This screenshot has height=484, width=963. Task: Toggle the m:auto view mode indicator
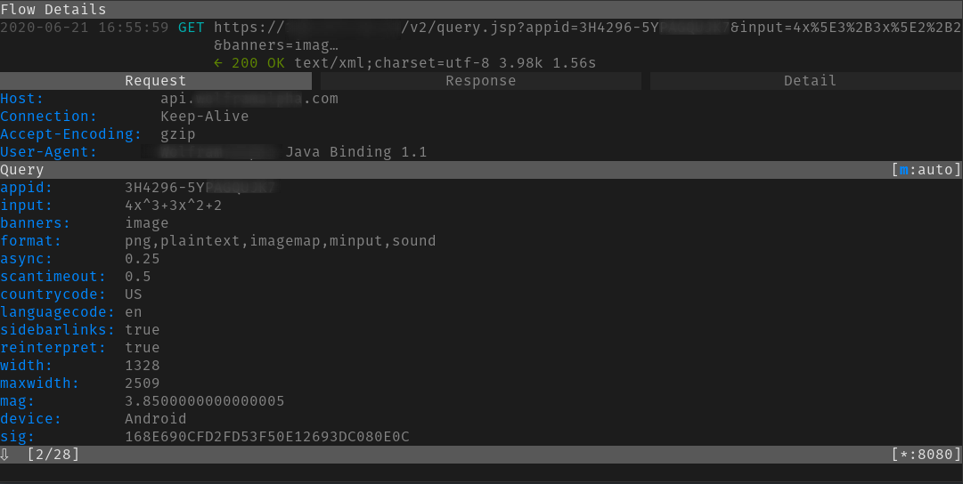point(926,170)
